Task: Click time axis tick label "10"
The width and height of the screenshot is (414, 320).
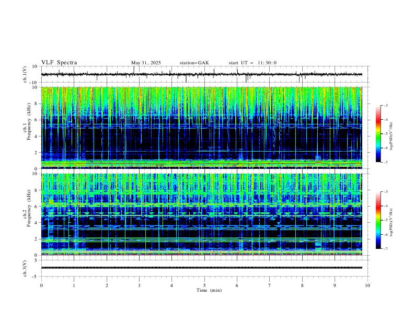Action: point(367,285)
